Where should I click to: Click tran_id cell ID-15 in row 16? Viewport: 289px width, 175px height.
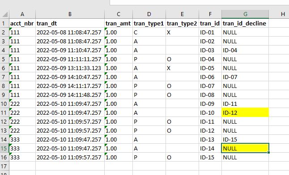(210, 157)
